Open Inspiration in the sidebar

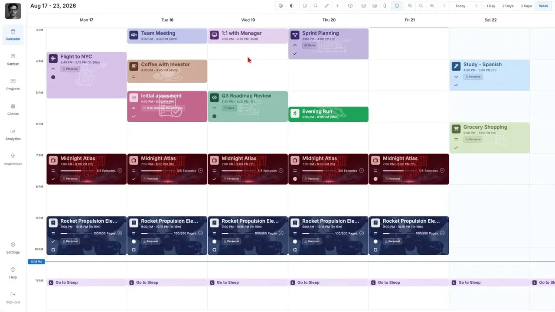pyautogui.click(x=13, y=159)
